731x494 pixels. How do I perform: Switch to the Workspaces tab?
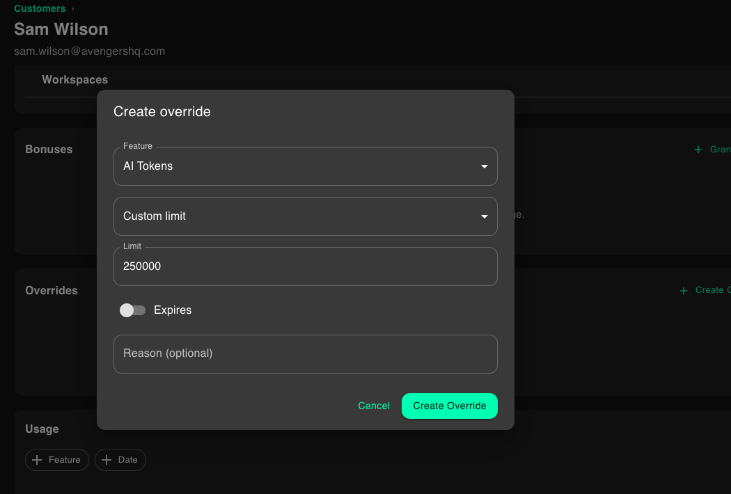click(x=74, y=79)
